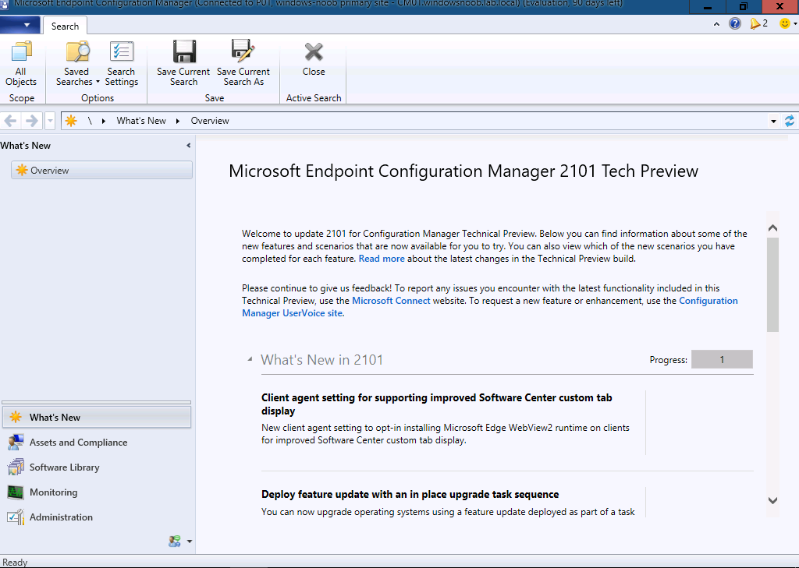Refresh the view using the refresh icon

point(790,121)
